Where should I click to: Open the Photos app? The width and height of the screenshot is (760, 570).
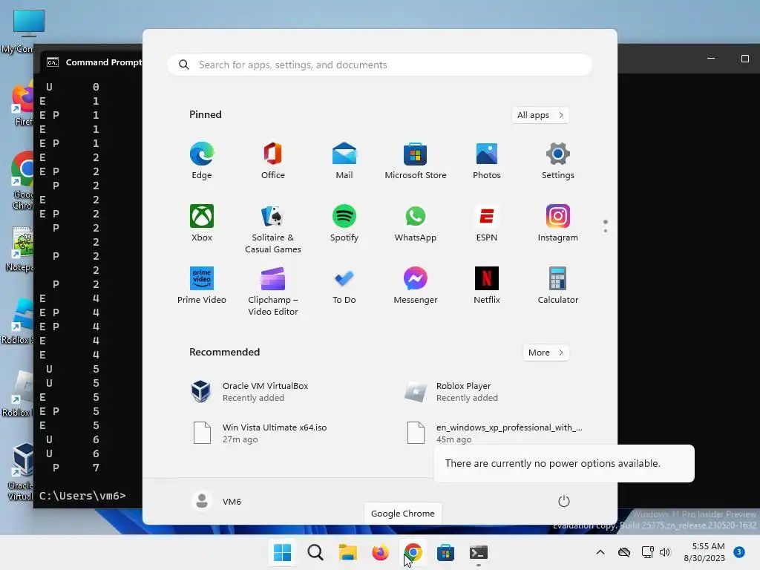[x=487, y=161]
